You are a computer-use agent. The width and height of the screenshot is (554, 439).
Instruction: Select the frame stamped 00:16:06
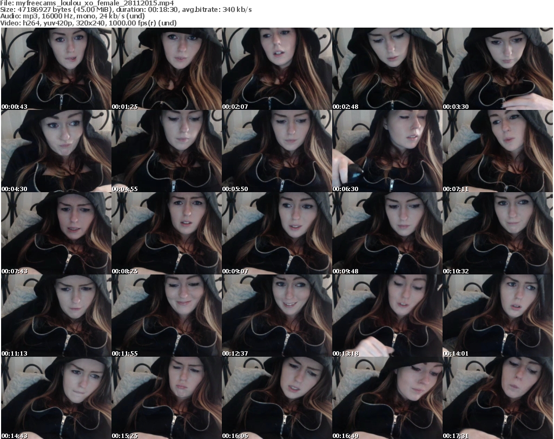pyautogui.click(x=277, y=398)
